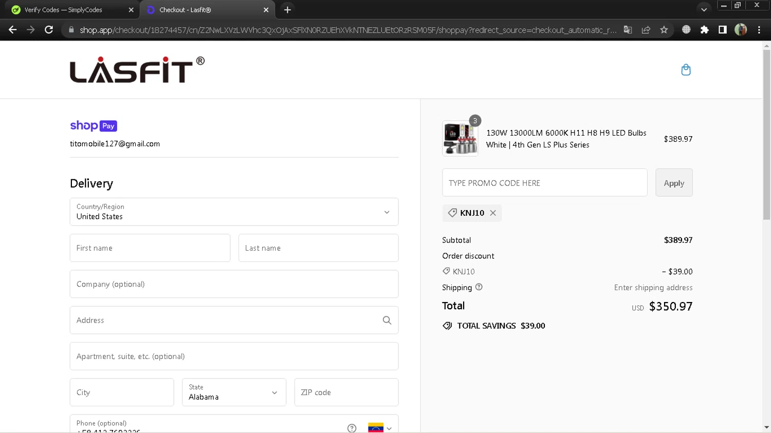Open a new browser tab
The image size is (771, 433).
pos(287,10)
